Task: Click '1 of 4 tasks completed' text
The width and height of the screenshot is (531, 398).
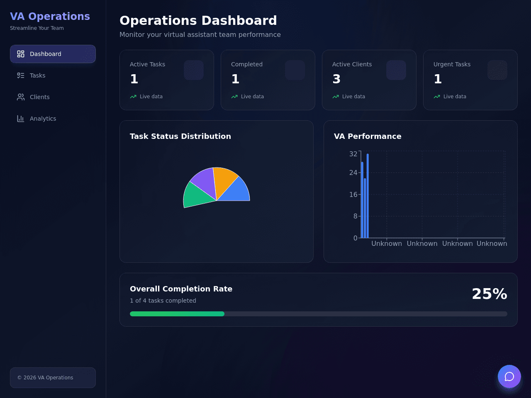Action: 163,301
